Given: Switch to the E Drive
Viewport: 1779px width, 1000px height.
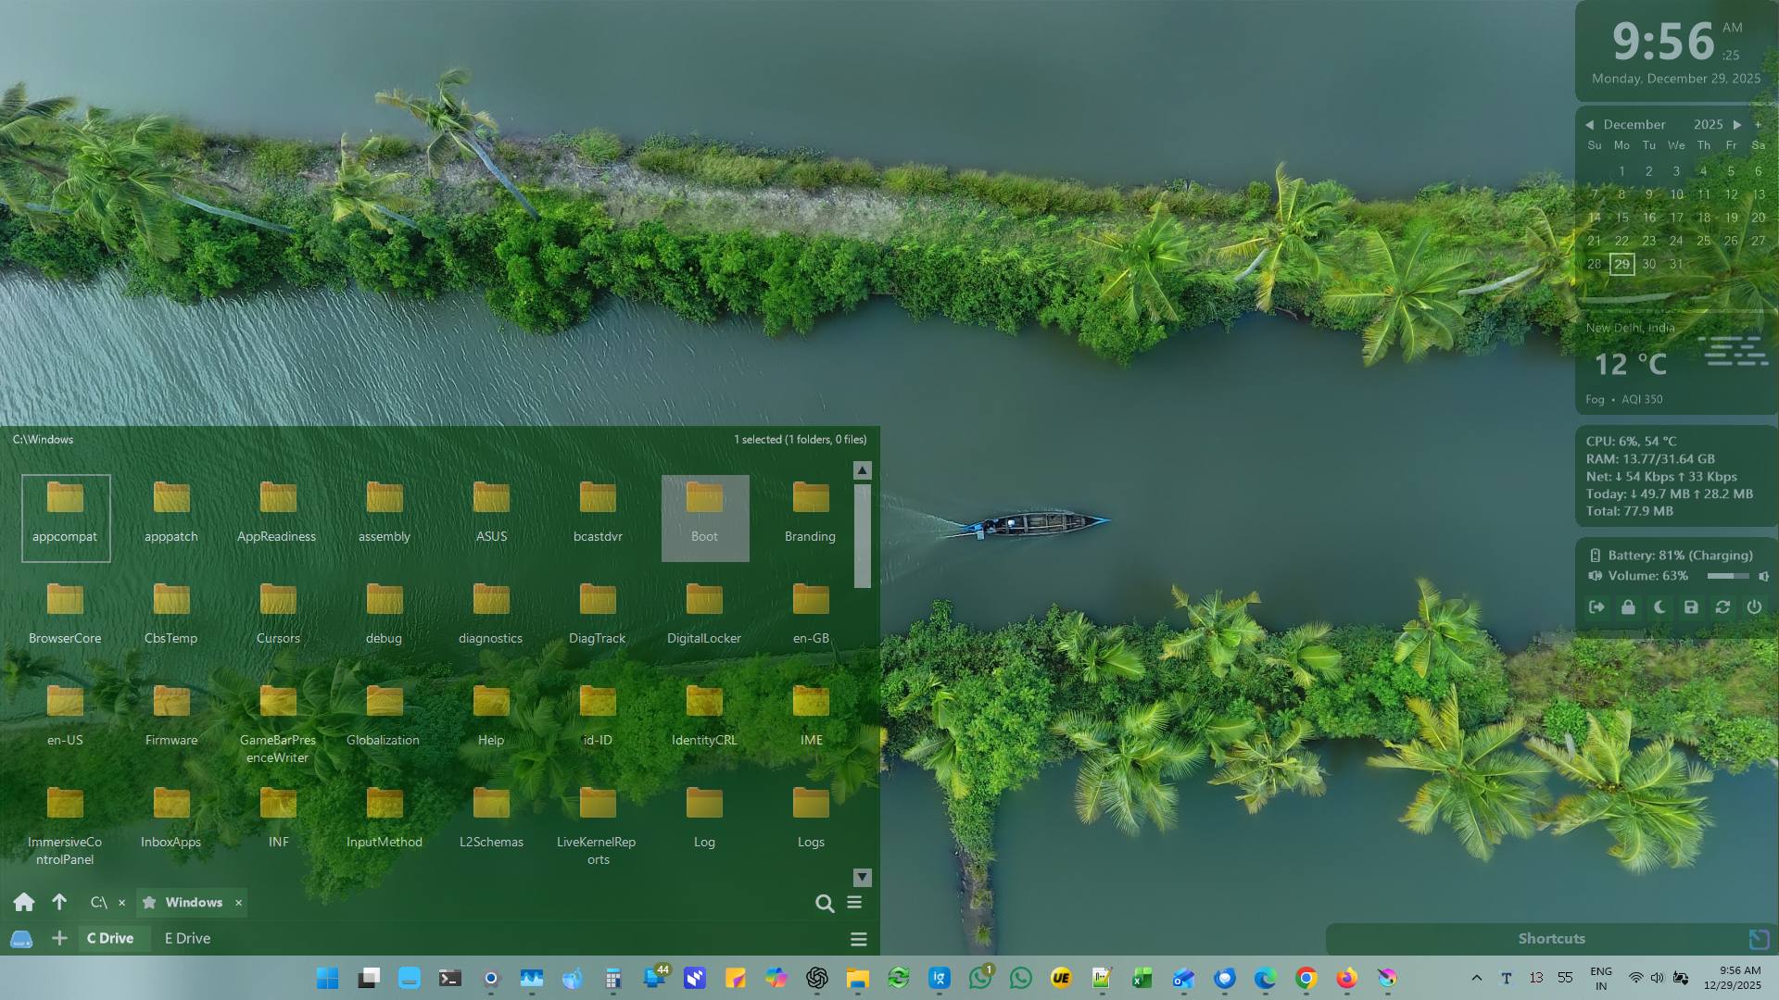Looking at the screenshot, I should [187, 938].
